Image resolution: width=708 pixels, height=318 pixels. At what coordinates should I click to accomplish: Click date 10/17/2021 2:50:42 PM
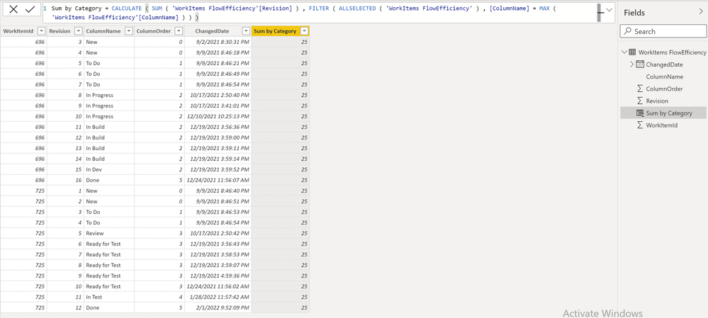coord(220,233)
